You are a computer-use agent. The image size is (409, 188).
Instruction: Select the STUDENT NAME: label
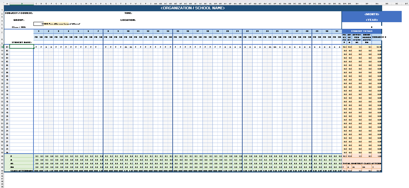pyautogui.click(x=22, y=42)
